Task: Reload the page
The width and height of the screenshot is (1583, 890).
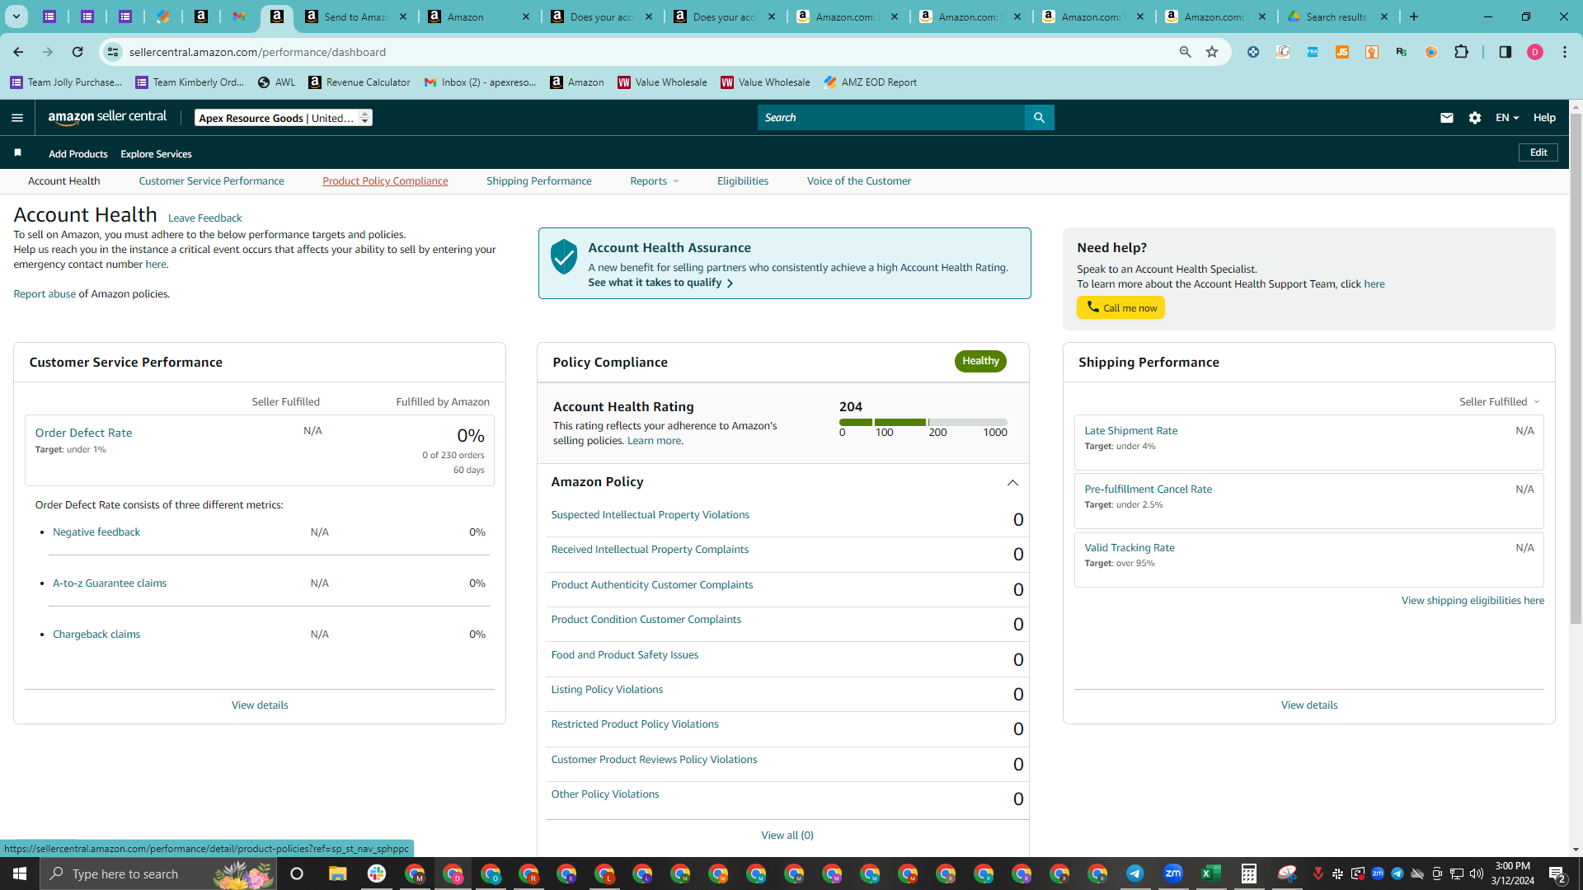Action: tap(78, 52)
